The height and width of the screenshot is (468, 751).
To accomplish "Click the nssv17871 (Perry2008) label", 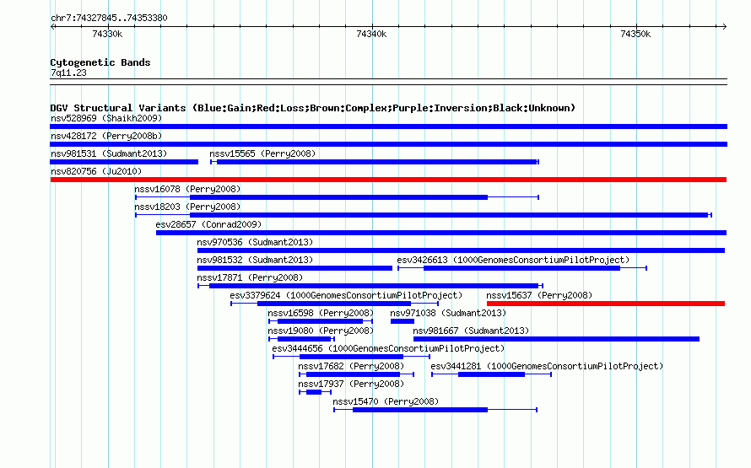I will (250, 277).
